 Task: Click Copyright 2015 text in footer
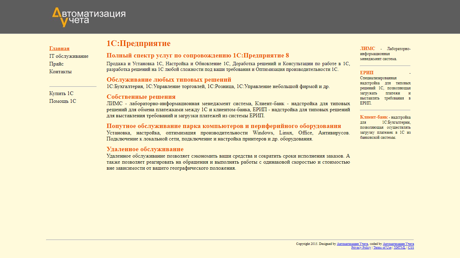[x=307, y=244]
